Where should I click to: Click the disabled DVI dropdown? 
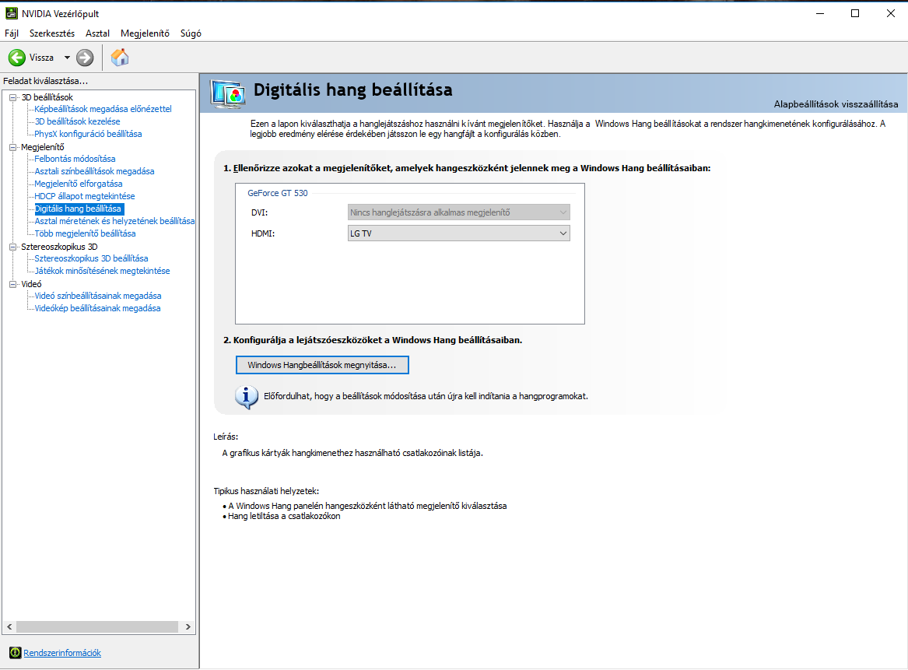click(458, 212)
